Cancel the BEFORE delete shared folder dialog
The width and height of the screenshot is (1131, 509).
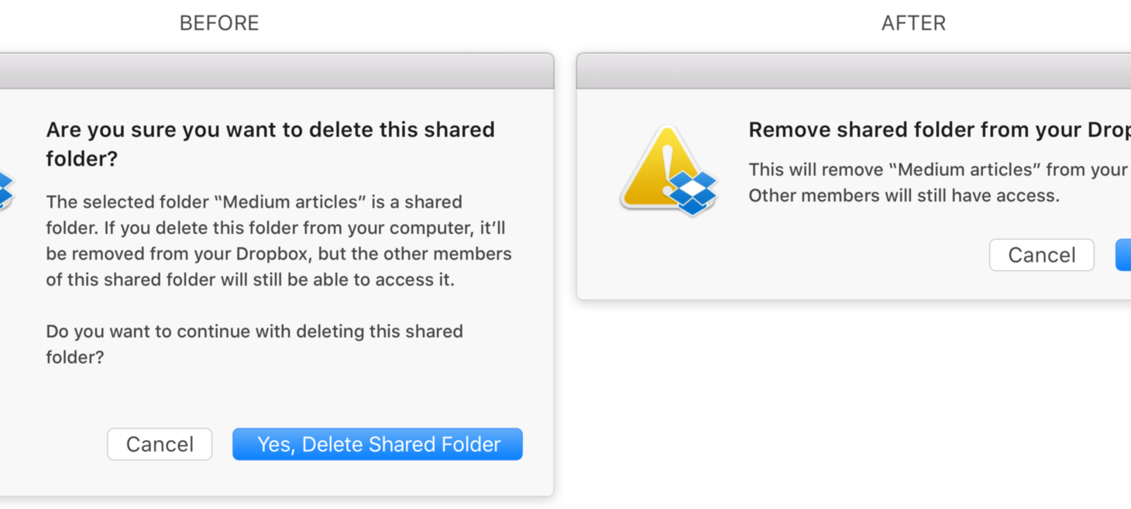[x=160, y=444]
